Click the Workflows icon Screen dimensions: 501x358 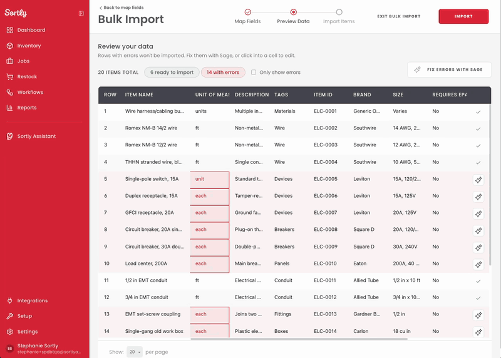point(10,92)
